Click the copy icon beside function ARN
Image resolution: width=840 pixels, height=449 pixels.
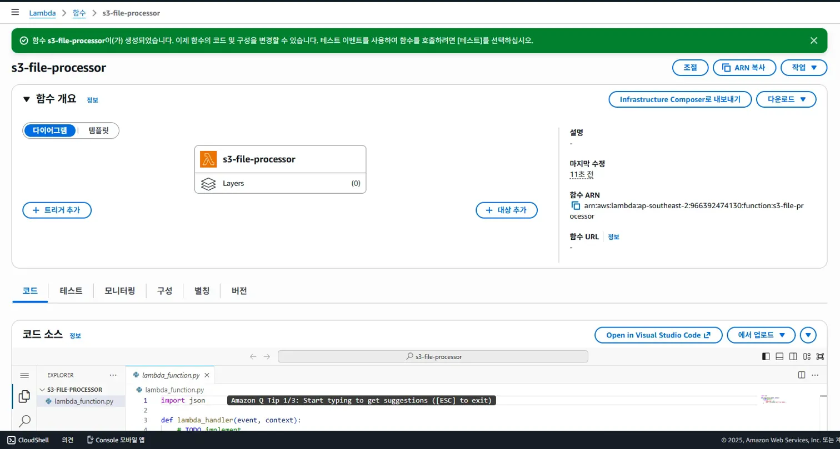point(576,206)
